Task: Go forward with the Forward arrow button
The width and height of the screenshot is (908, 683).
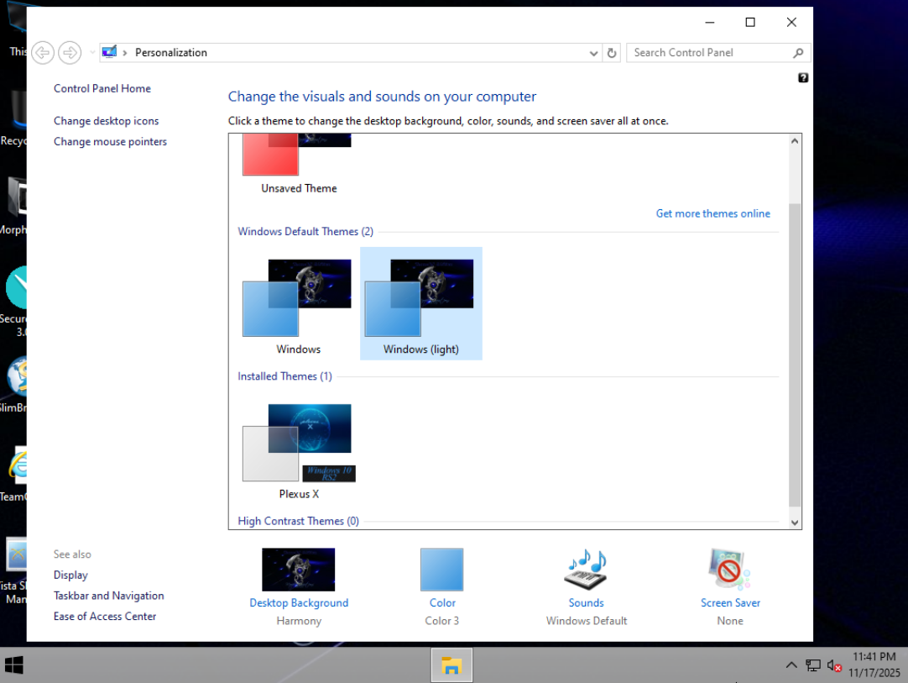Action: (x=70, y=53)
